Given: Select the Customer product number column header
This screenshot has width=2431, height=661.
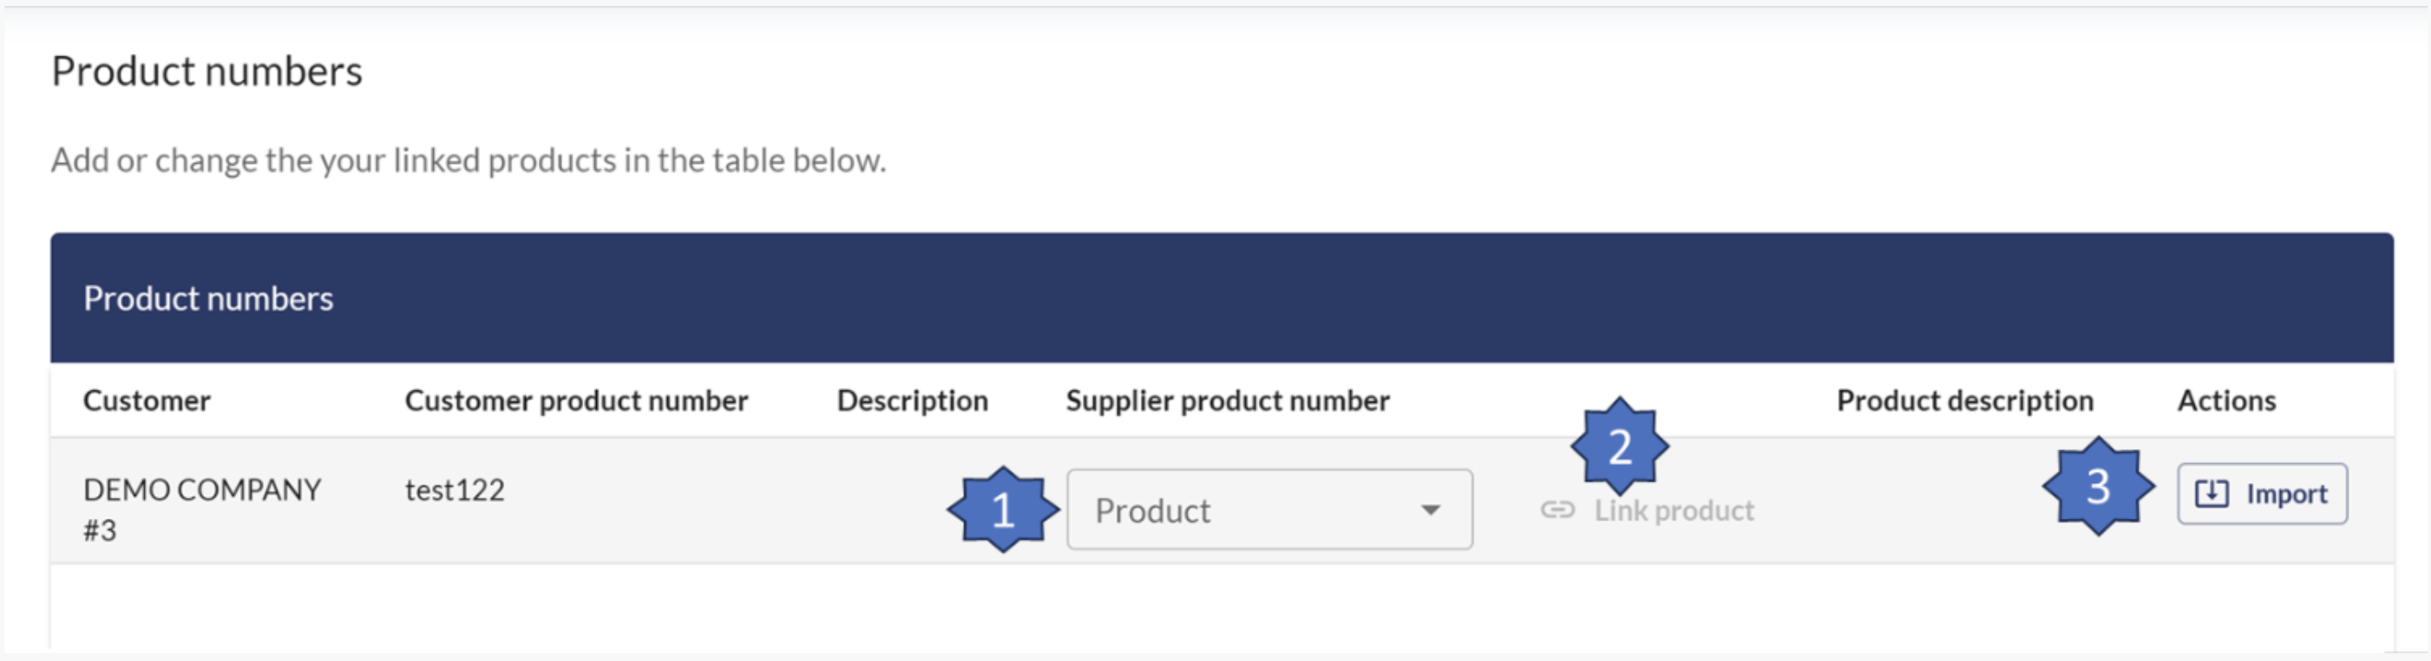Looking at the screenshot, I should click(576, 401).
